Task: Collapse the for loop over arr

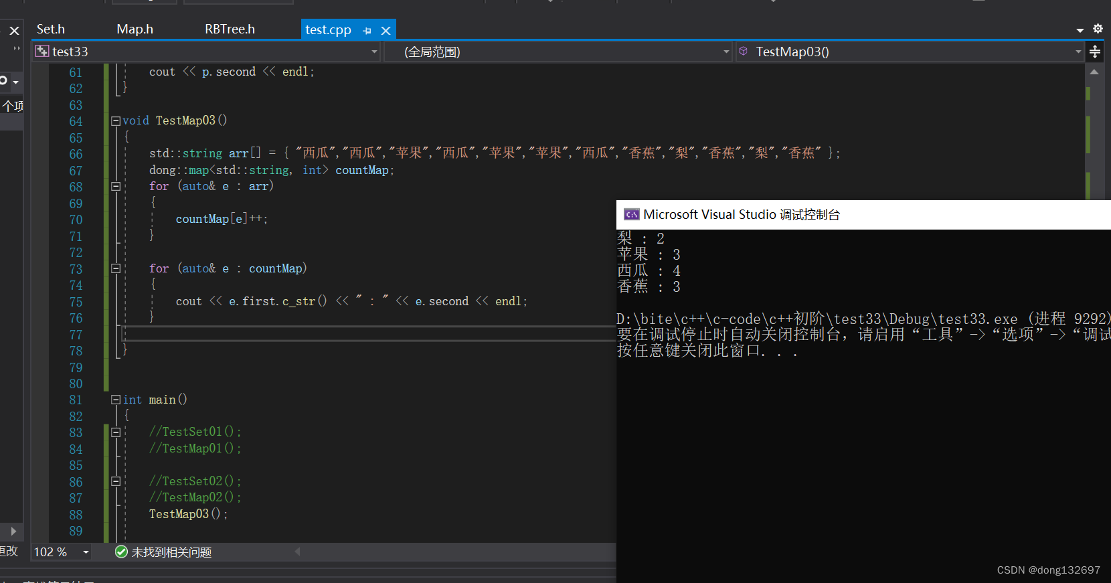Action: tap(116, 186)
